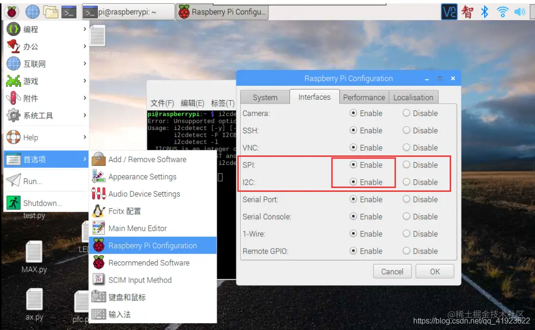
Task: Click the Raspberry Pi Configu... taskbar button
Action: coord(222,12)
